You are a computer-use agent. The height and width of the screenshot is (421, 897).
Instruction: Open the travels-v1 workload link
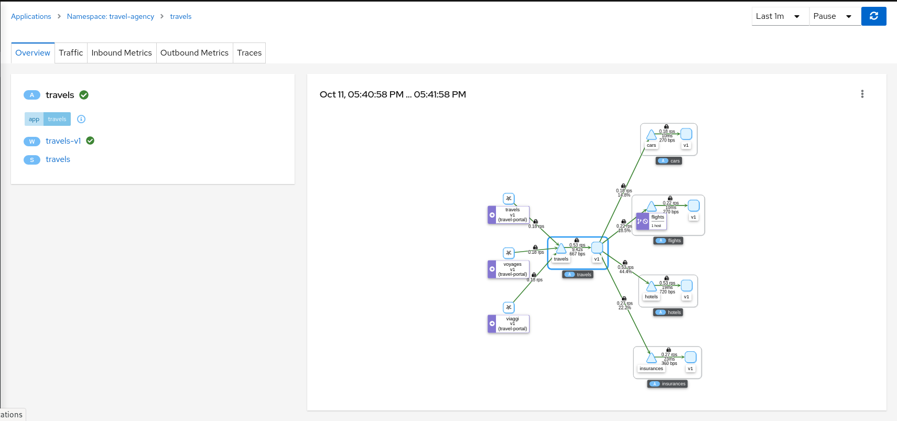[x=63, y=141]
